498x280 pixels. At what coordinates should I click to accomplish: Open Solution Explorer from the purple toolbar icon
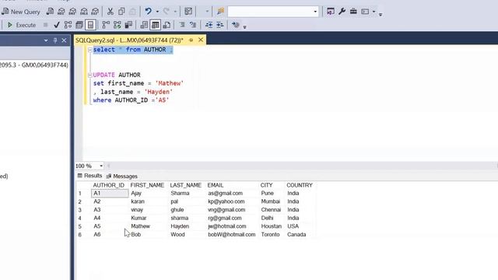coord(331,12)
